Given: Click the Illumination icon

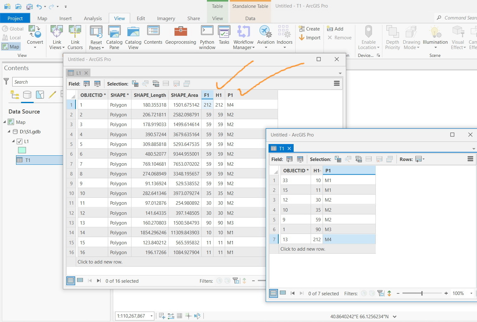Looking at the screenshot, I should click(x=435, y=32).
